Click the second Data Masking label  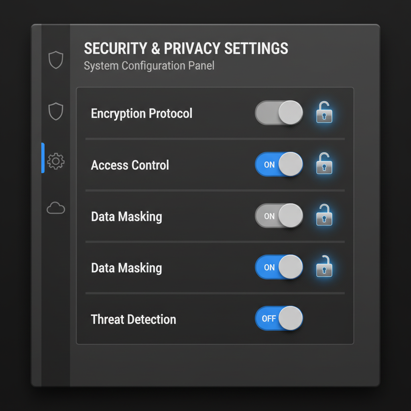[x=126, y=268]
